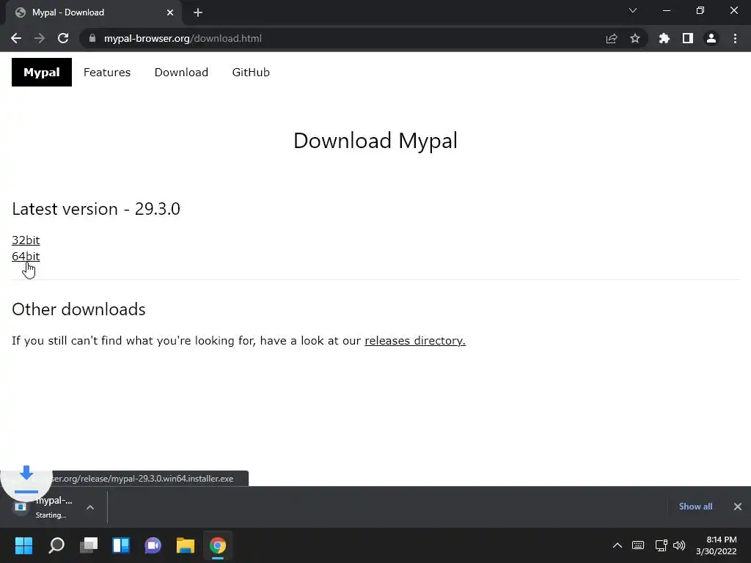Open the Widgets taskbar icon
Screen dimensions: 751x563
(121, 545)
